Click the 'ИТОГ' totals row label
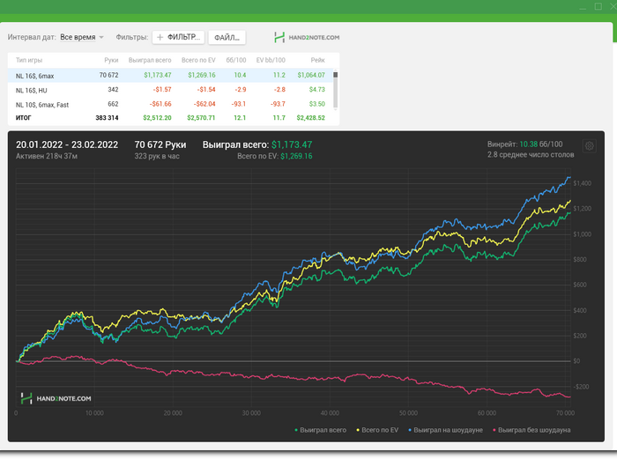617x459 pixels. [23, 117]
